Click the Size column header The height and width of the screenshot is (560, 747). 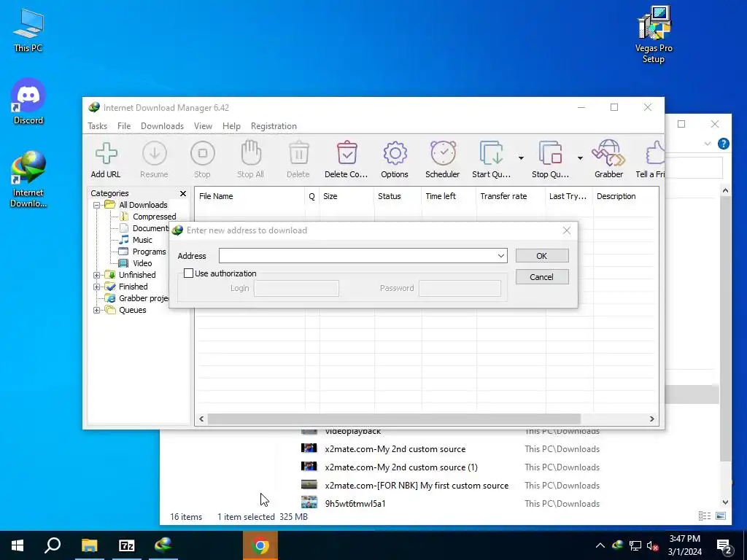point(347,196)
